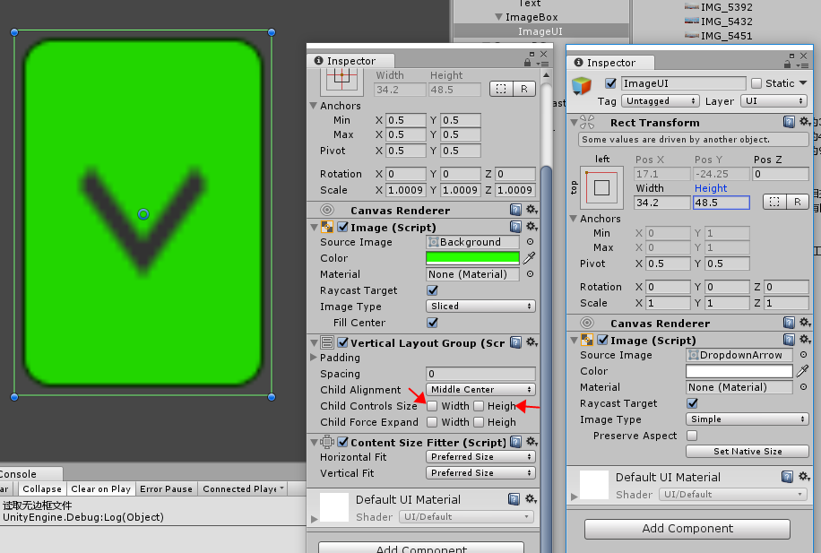Click the ImageUI cube icon in the Inspector

[583, 82]
